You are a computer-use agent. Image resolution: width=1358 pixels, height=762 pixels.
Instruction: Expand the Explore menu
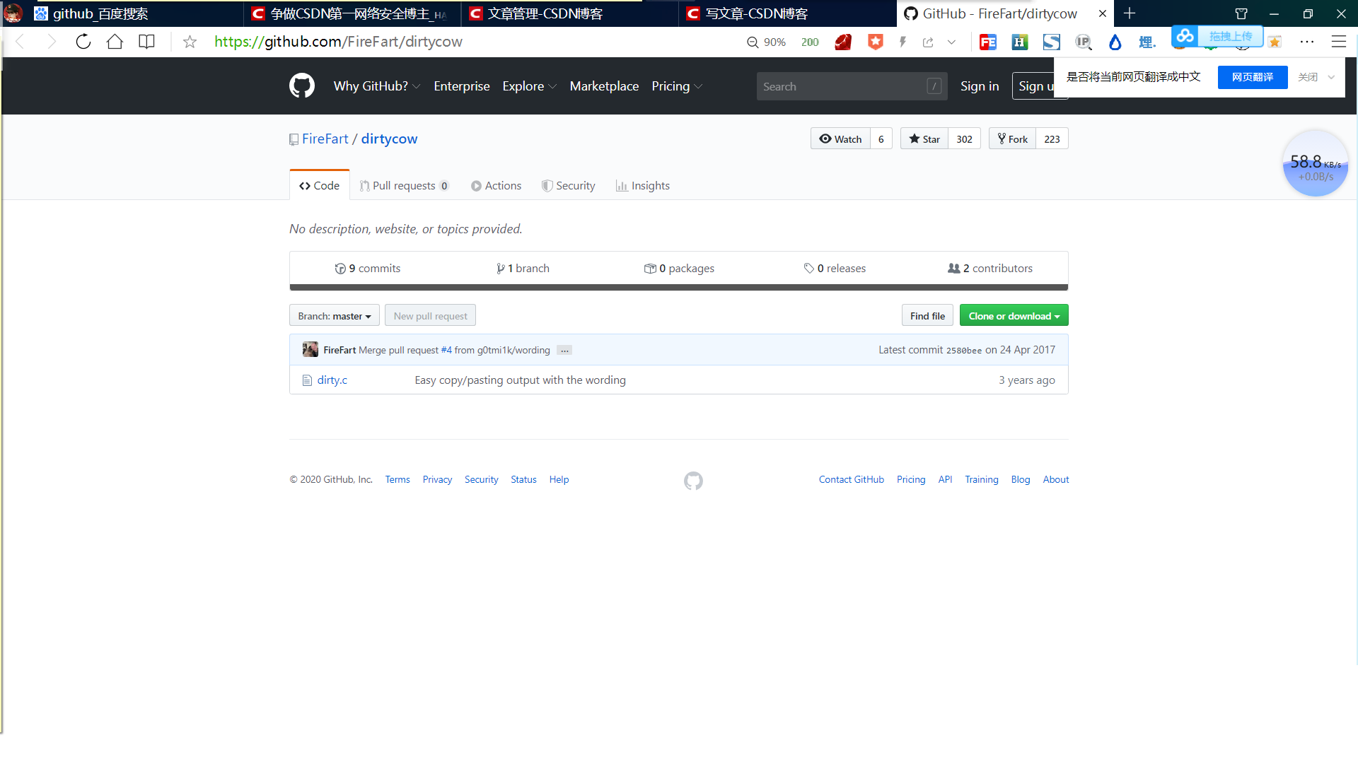click(530, 86)
